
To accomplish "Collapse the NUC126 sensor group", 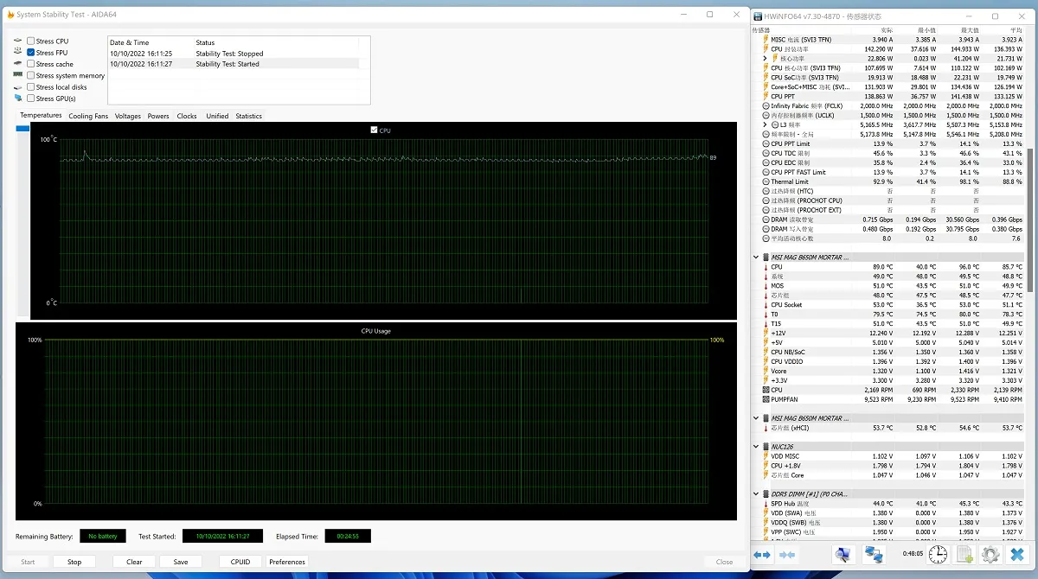I will click(757, 447).
